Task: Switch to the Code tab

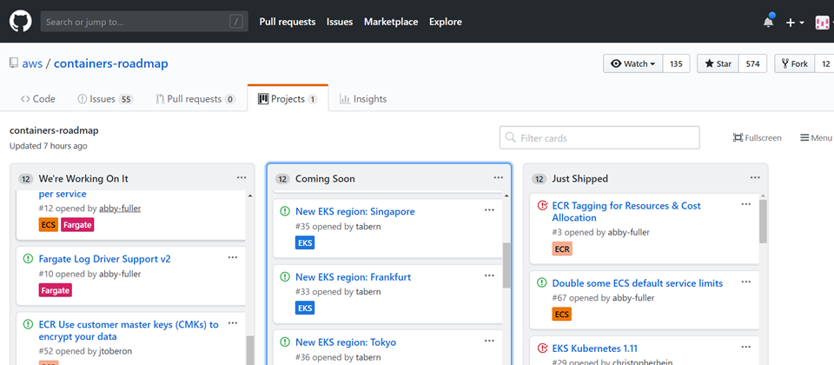Action: [x=37, y=99]
